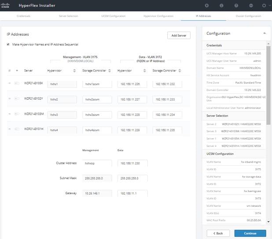Edit the data hypervisor IP 192.168.11.229 field

click(132, 130)
